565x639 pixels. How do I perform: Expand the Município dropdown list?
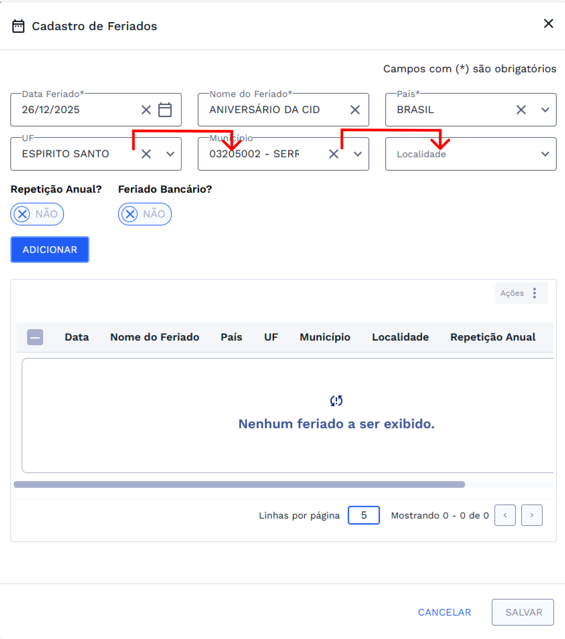(358, 154)
